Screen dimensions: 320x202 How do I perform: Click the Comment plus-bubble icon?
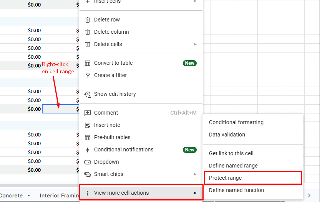click(88, 113)
